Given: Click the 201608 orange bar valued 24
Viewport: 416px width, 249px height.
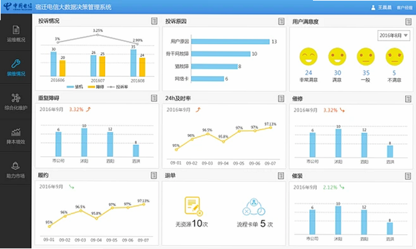Looking at the screenshot, I should 142,67.
